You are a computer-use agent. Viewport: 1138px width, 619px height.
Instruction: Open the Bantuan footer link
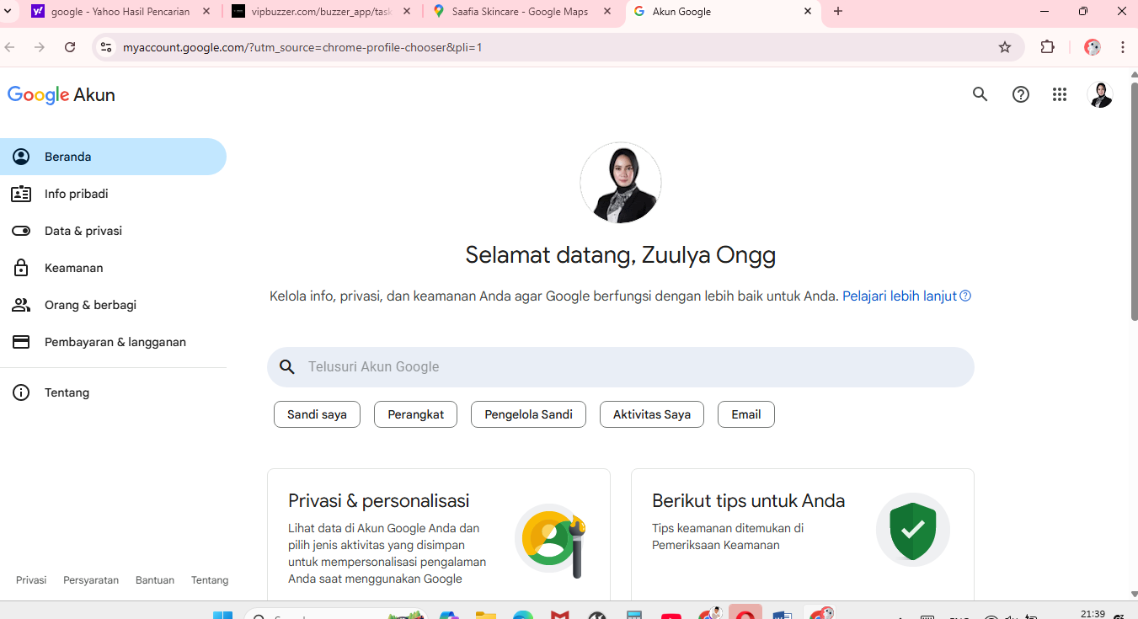[155, 580]
